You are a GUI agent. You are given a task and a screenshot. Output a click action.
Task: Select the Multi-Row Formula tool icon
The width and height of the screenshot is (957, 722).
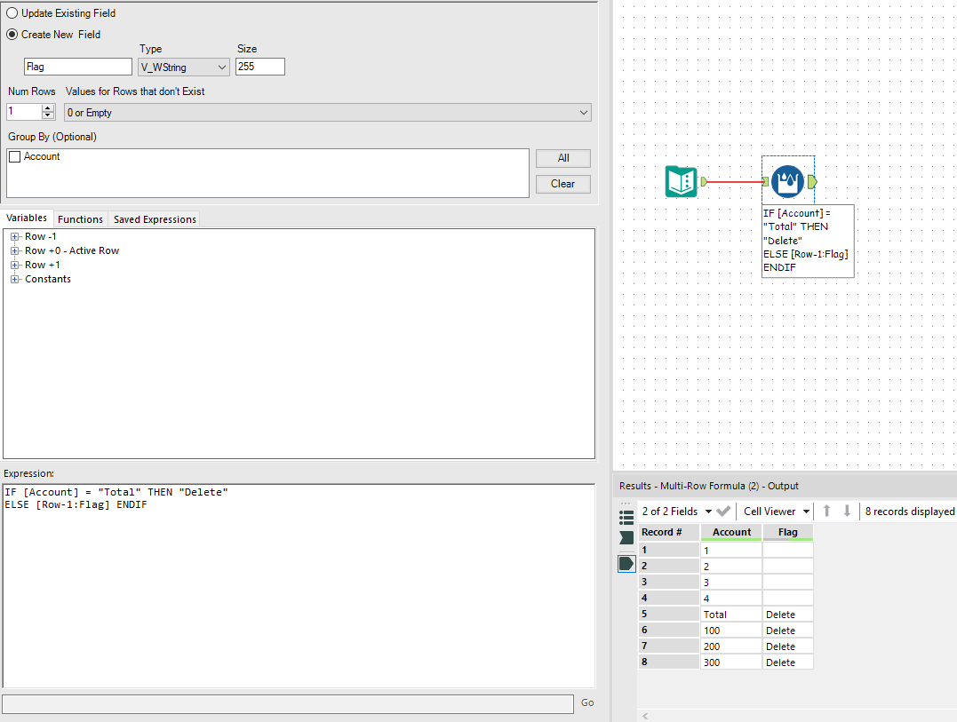click(x=787, y=181)
